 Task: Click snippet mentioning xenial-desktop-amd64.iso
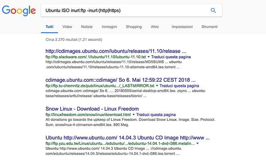[126, 93]
